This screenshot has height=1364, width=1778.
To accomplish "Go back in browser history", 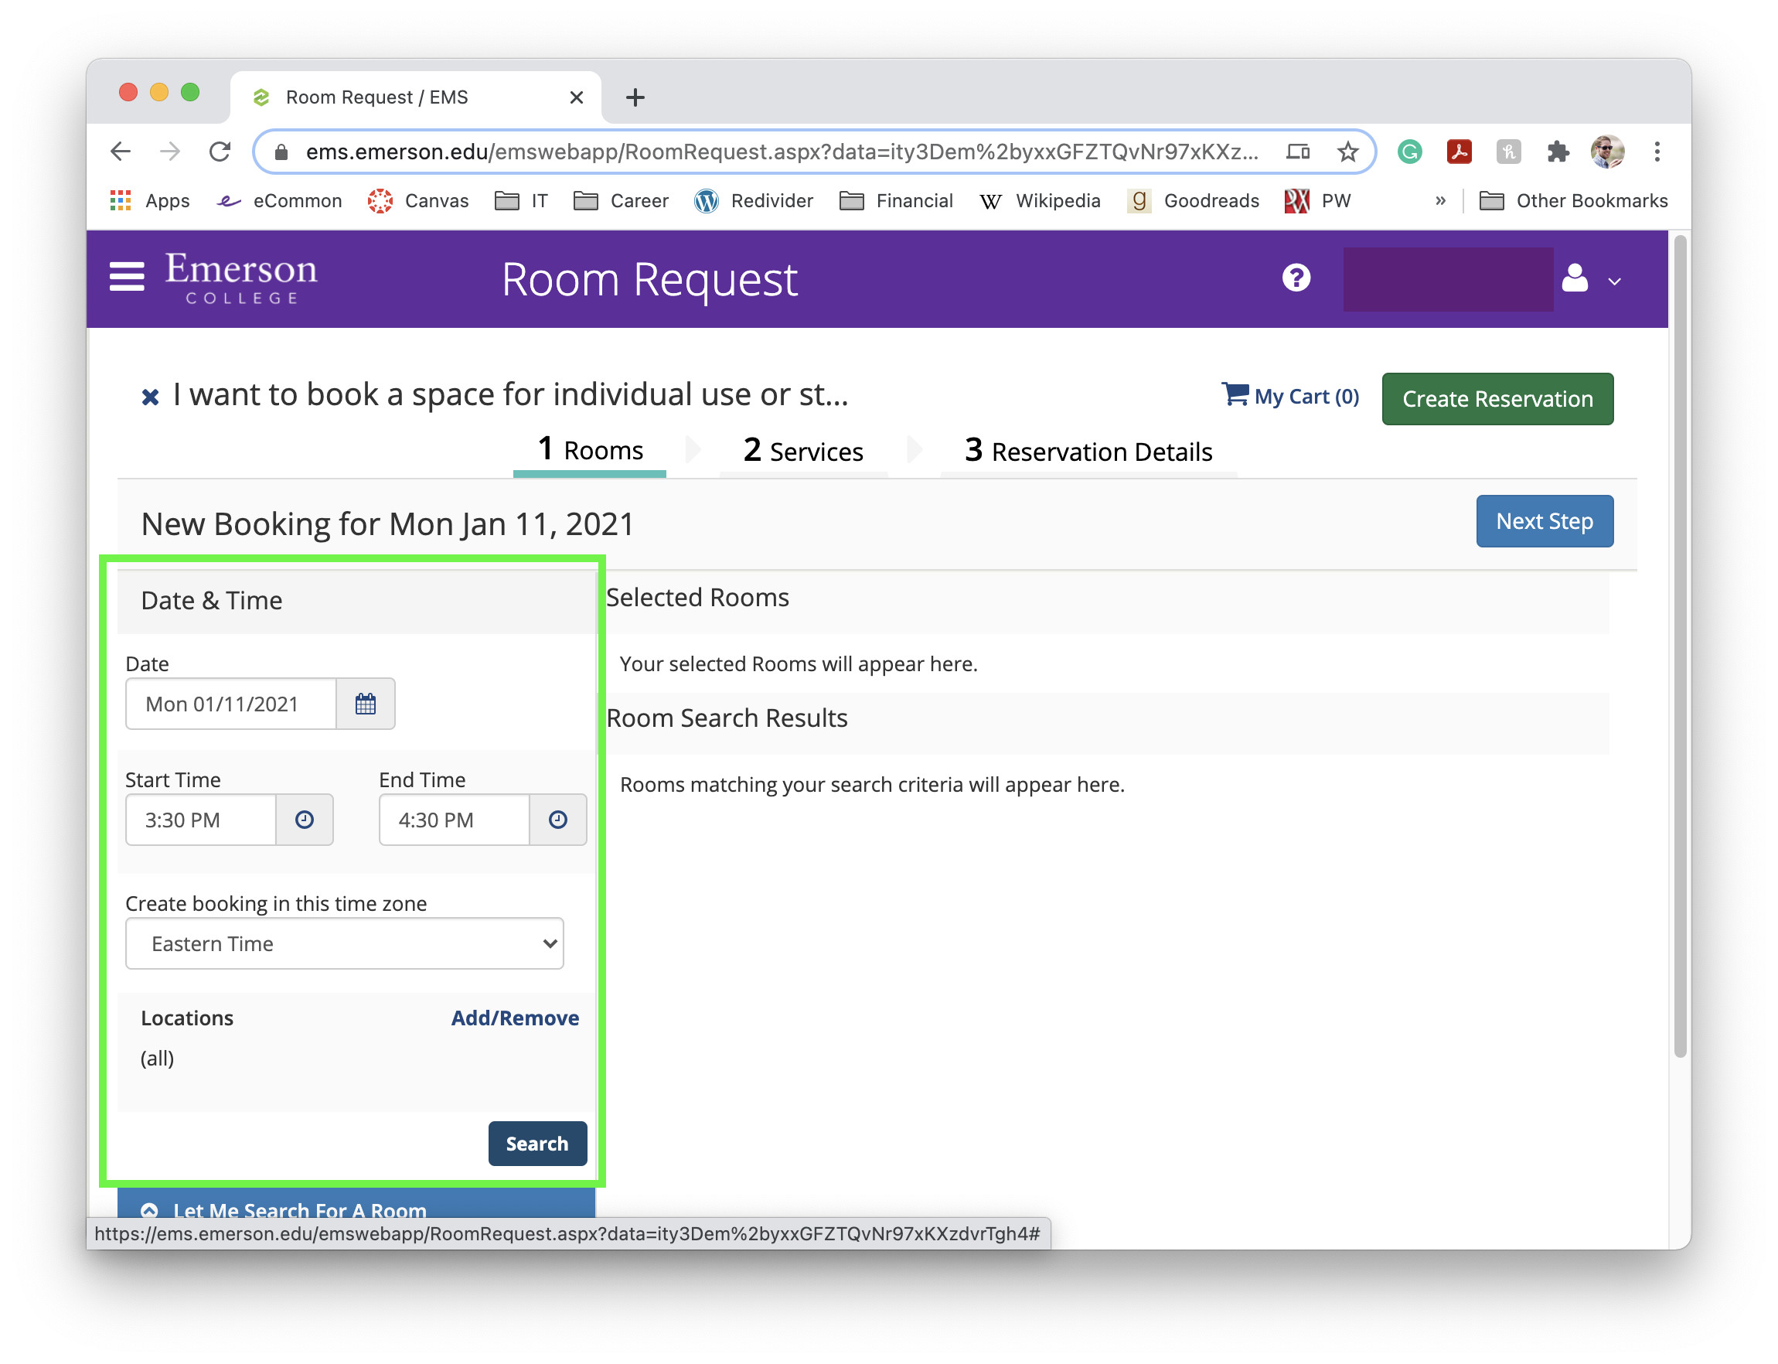I will point(120,152).
